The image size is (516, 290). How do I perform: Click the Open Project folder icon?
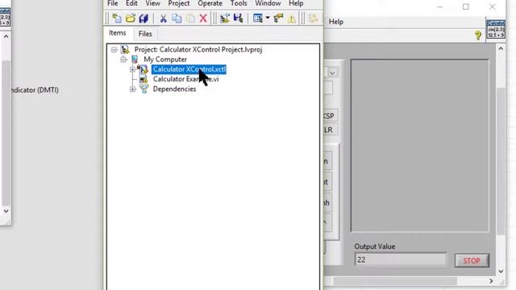click(131, 19)
